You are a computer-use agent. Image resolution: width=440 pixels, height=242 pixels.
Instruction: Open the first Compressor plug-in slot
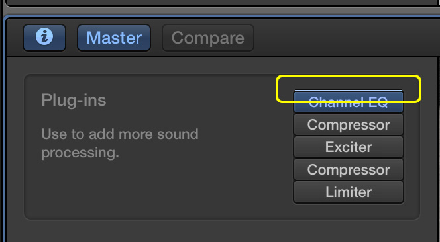pyautogui.click(x=349, y=125)
